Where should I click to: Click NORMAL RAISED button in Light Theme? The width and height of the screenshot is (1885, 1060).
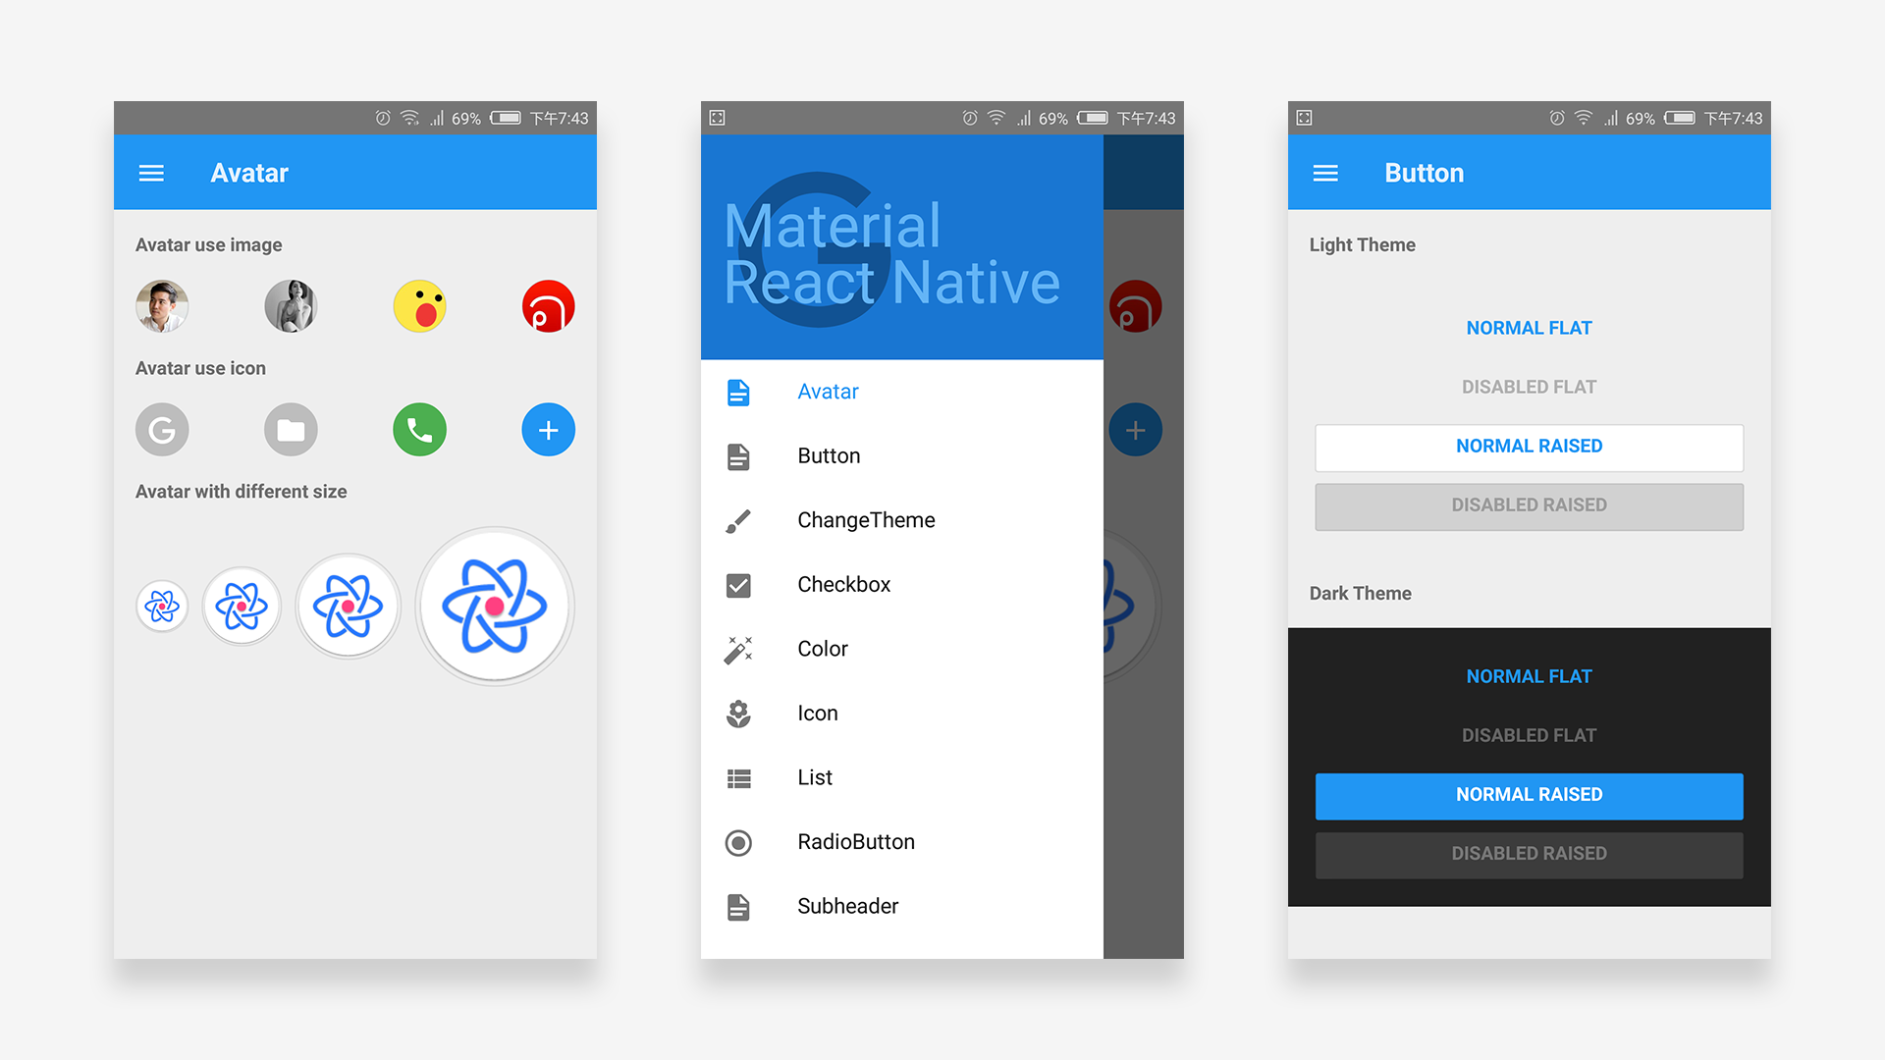(x=1528, y=444)
